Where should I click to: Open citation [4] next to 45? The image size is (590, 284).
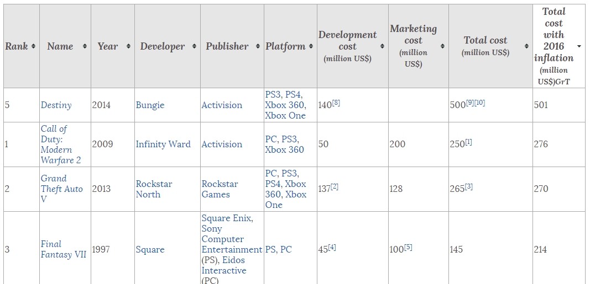tap(332, 247)
